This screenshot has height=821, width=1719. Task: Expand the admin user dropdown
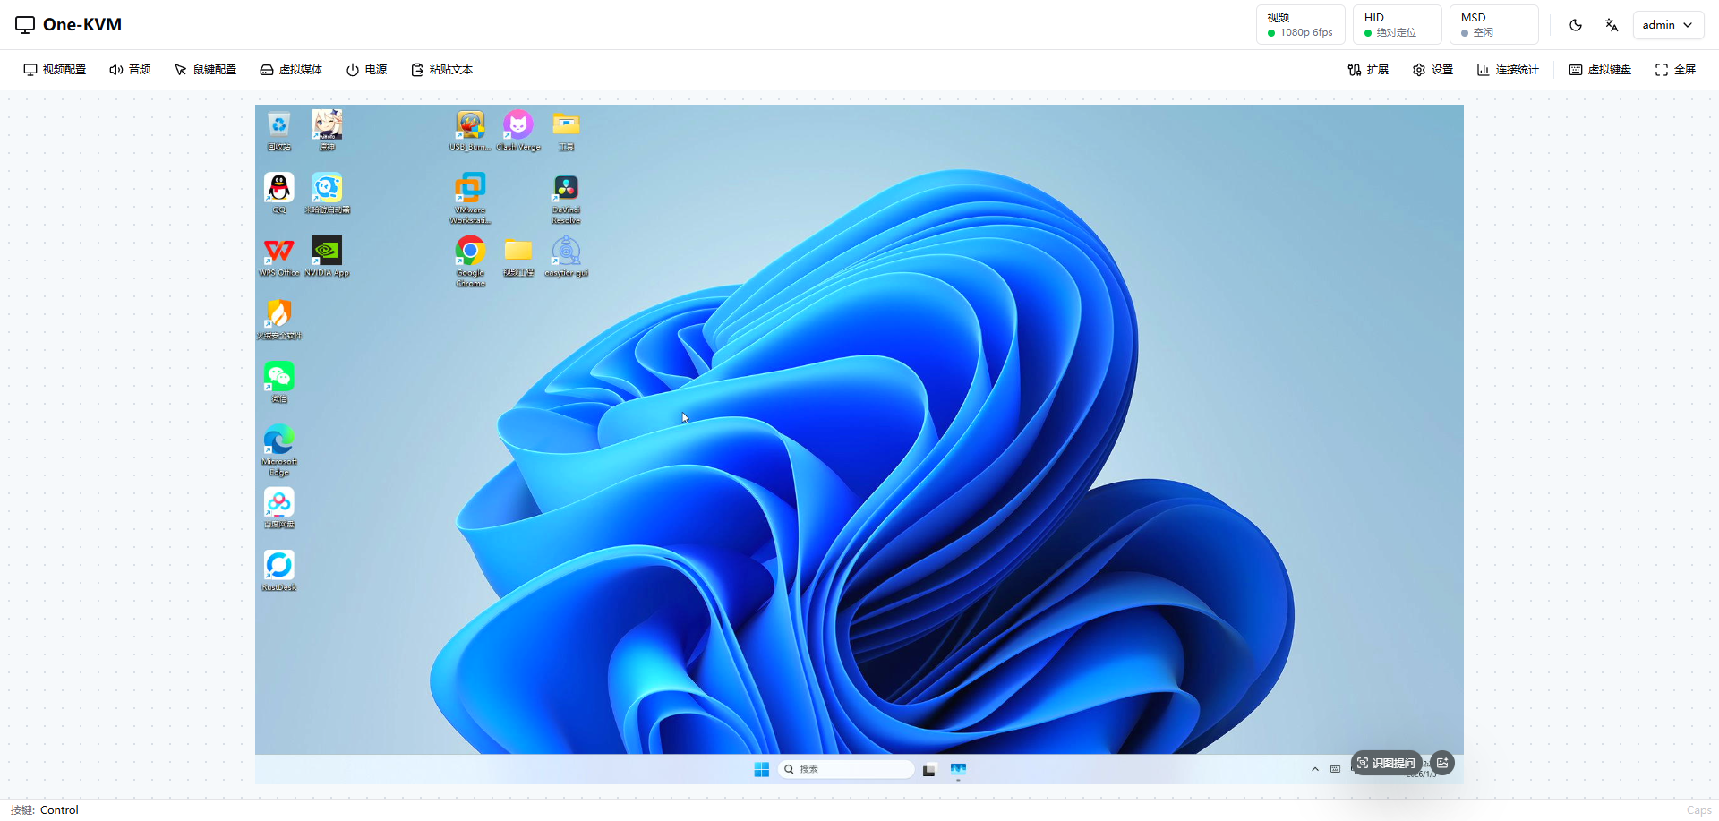pyautogui.click(x=1667, y=25)
